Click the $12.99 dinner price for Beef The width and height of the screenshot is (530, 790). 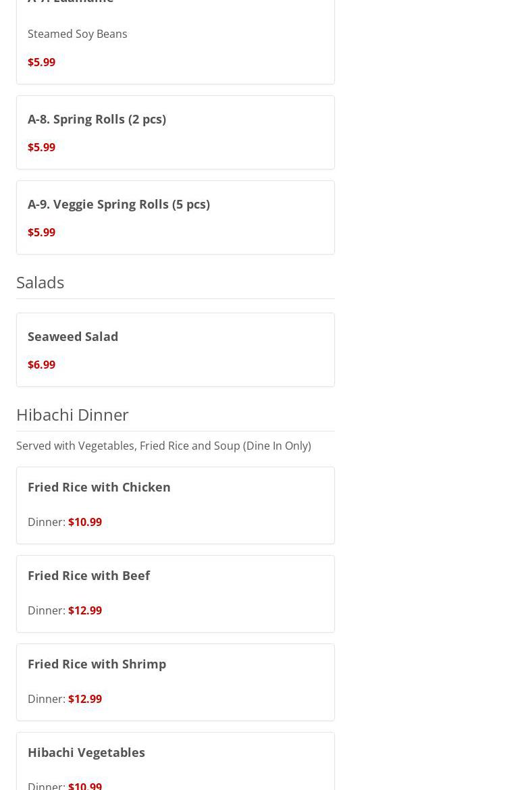(x=85, y=610)
